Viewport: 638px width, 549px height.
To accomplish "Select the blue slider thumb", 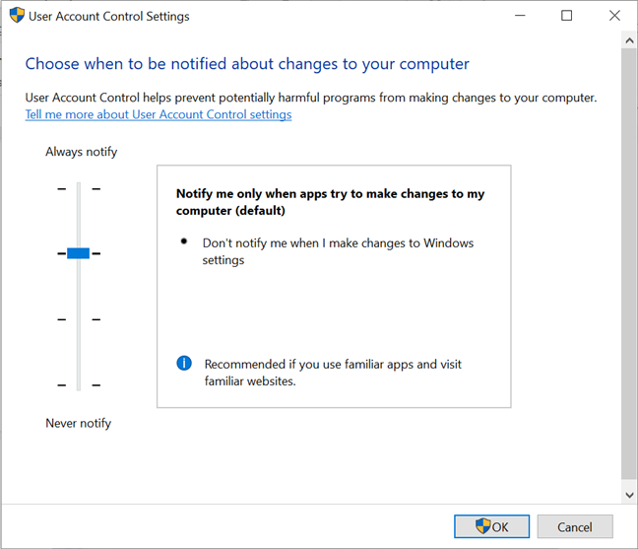I will pyautogui.click(x=78, y=253).
